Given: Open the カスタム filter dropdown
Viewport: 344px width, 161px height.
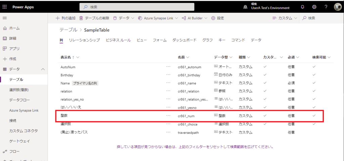Looking at the screenshot, I should (285, 18).
